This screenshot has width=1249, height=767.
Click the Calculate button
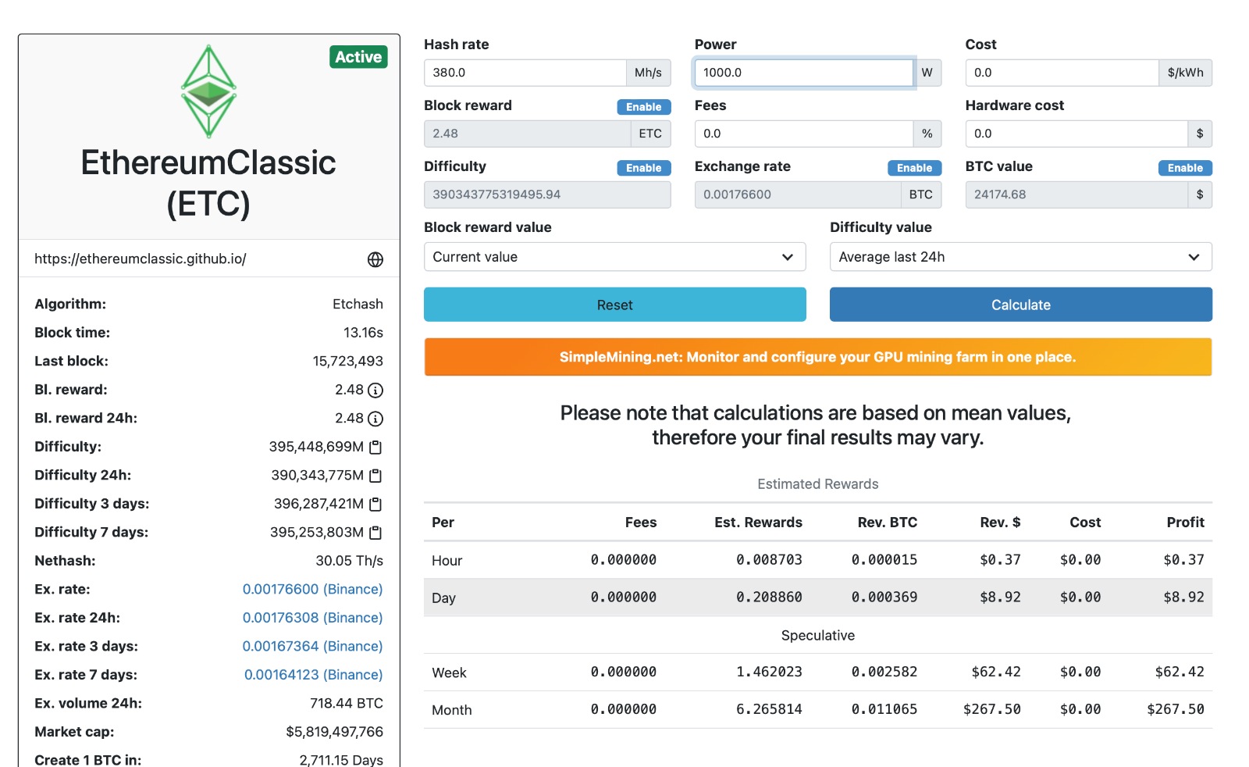coord(1021,305)
